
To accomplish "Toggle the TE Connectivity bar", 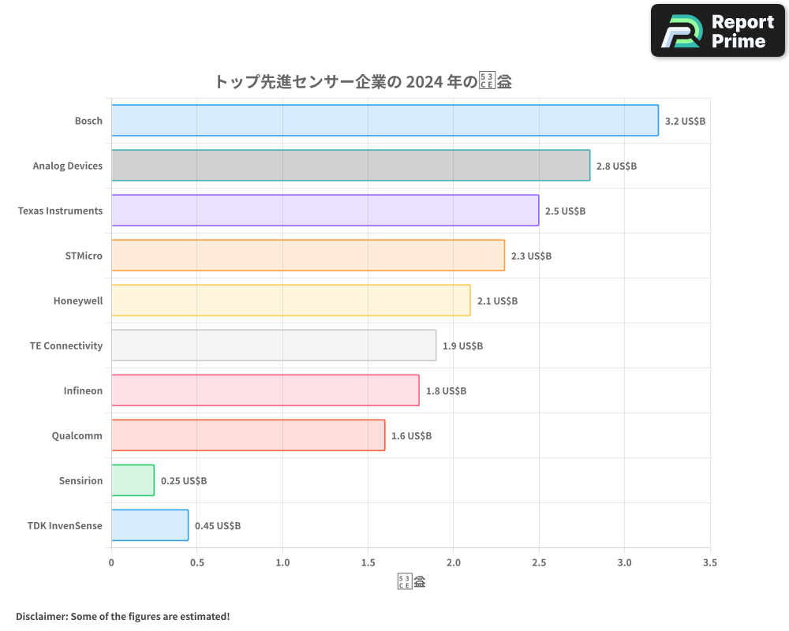I will click(x=272, y=345).
